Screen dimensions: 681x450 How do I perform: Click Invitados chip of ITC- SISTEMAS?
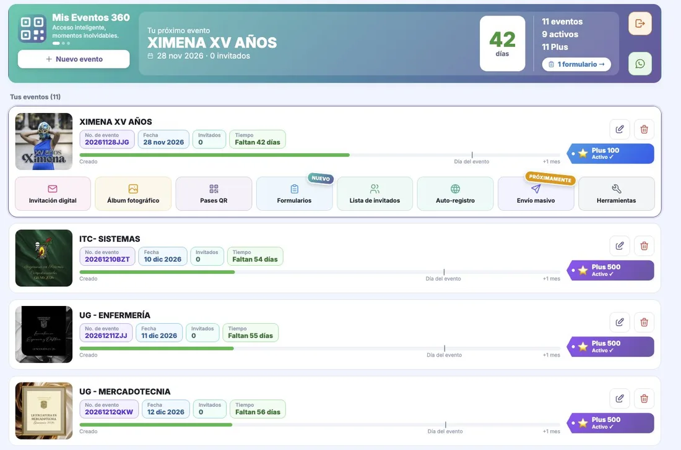[207, 256]
